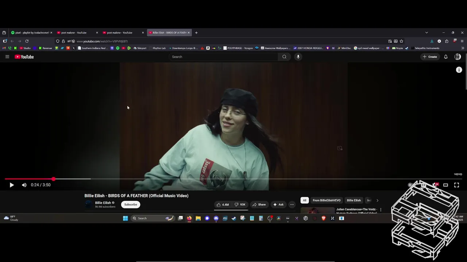Open the Windows Start menu
This screenshot has height=262, width=467.
click(x=126, y=218)
